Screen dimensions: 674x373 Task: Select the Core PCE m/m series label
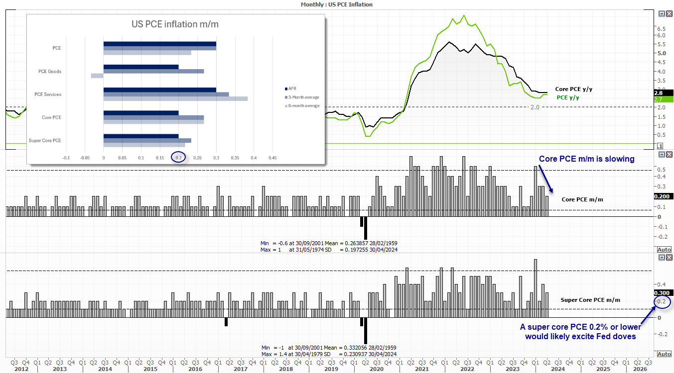pyautogui.click(x=582, y=199)
